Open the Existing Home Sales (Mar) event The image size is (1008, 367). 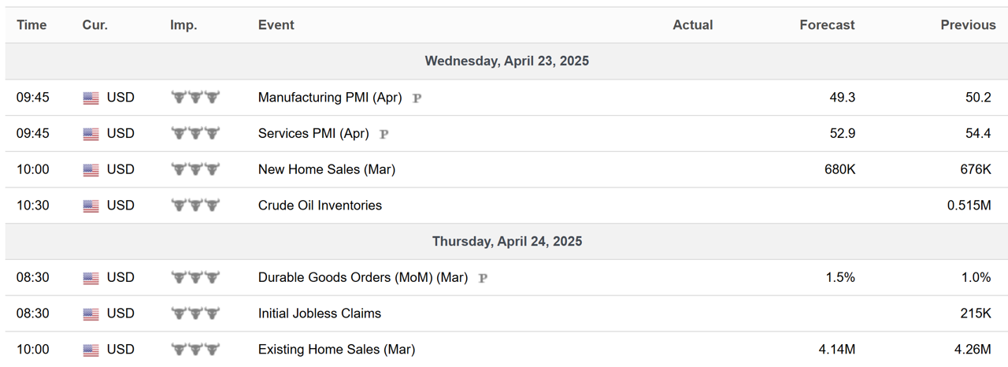(336, 350)
